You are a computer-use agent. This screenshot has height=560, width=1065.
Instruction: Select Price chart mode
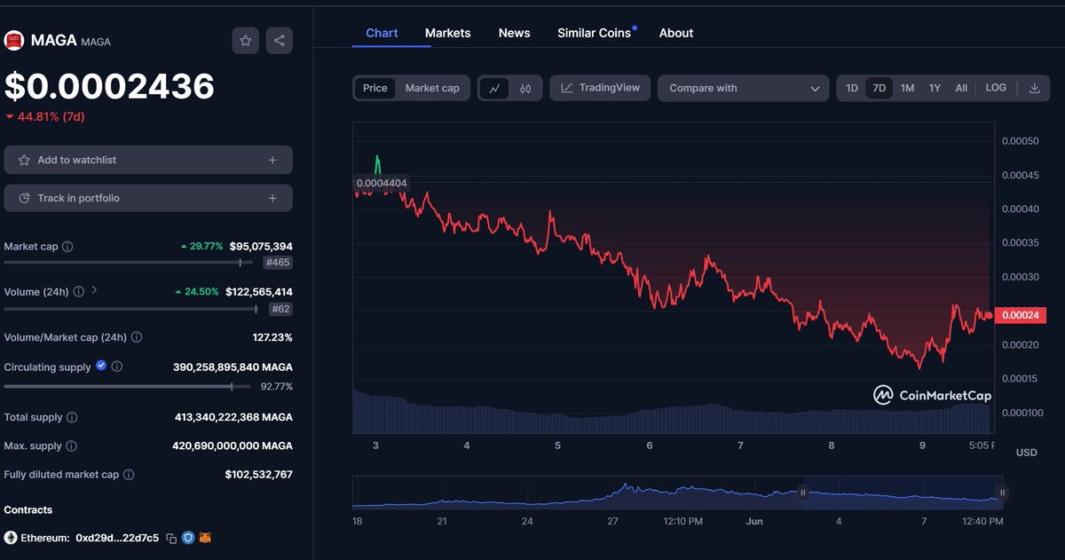tap(375, 88)
